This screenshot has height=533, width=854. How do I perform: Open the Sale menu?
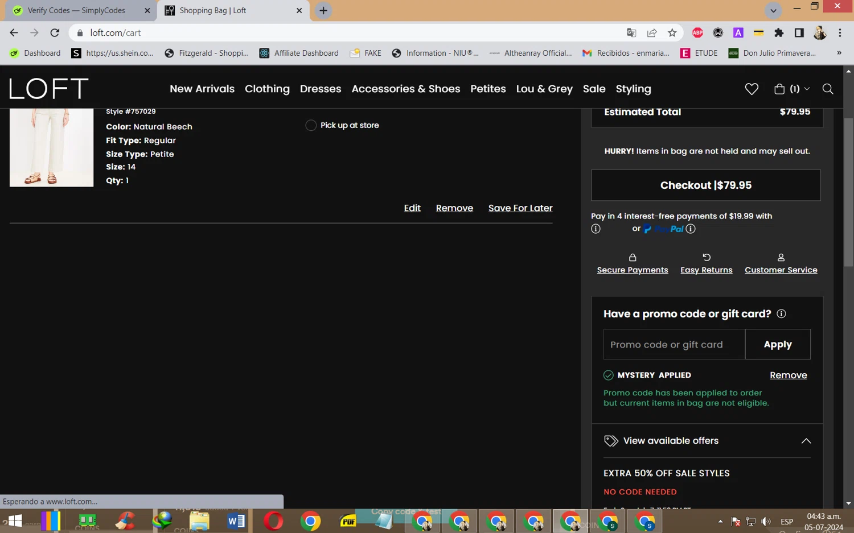tap(594, 89)
